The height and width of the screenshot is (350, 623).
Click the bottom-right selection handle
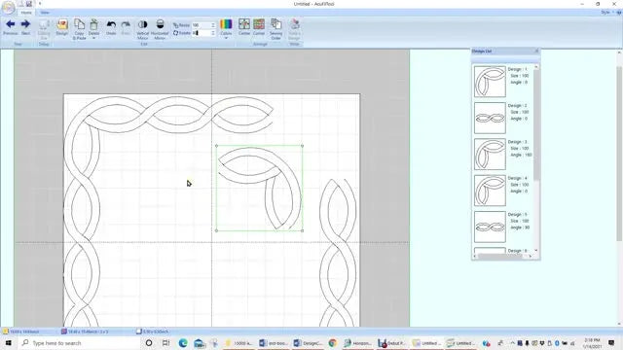(303, 230)
